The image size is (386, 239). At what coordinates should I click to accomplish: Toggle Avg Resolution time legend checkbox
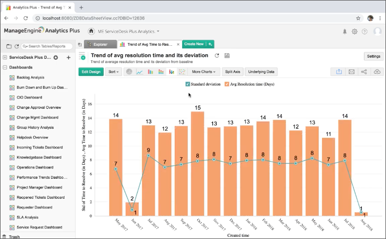tap(227, 84)
